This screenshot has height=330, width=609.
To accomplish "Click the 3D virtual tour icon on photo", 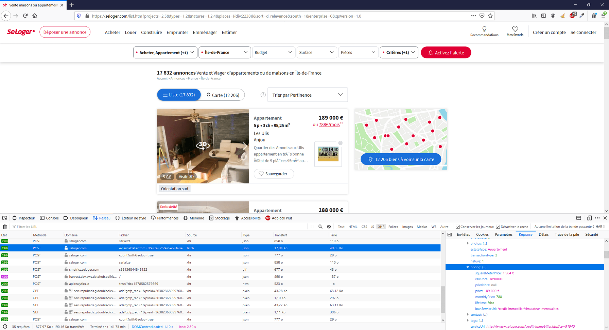I will click(203, 145).
